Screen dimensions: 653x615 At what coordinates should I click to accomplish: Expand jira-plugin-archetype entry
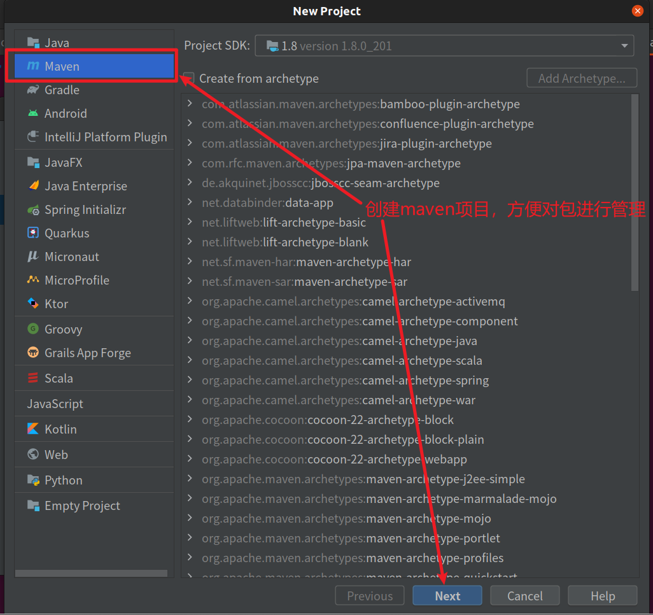coord(190,143)
